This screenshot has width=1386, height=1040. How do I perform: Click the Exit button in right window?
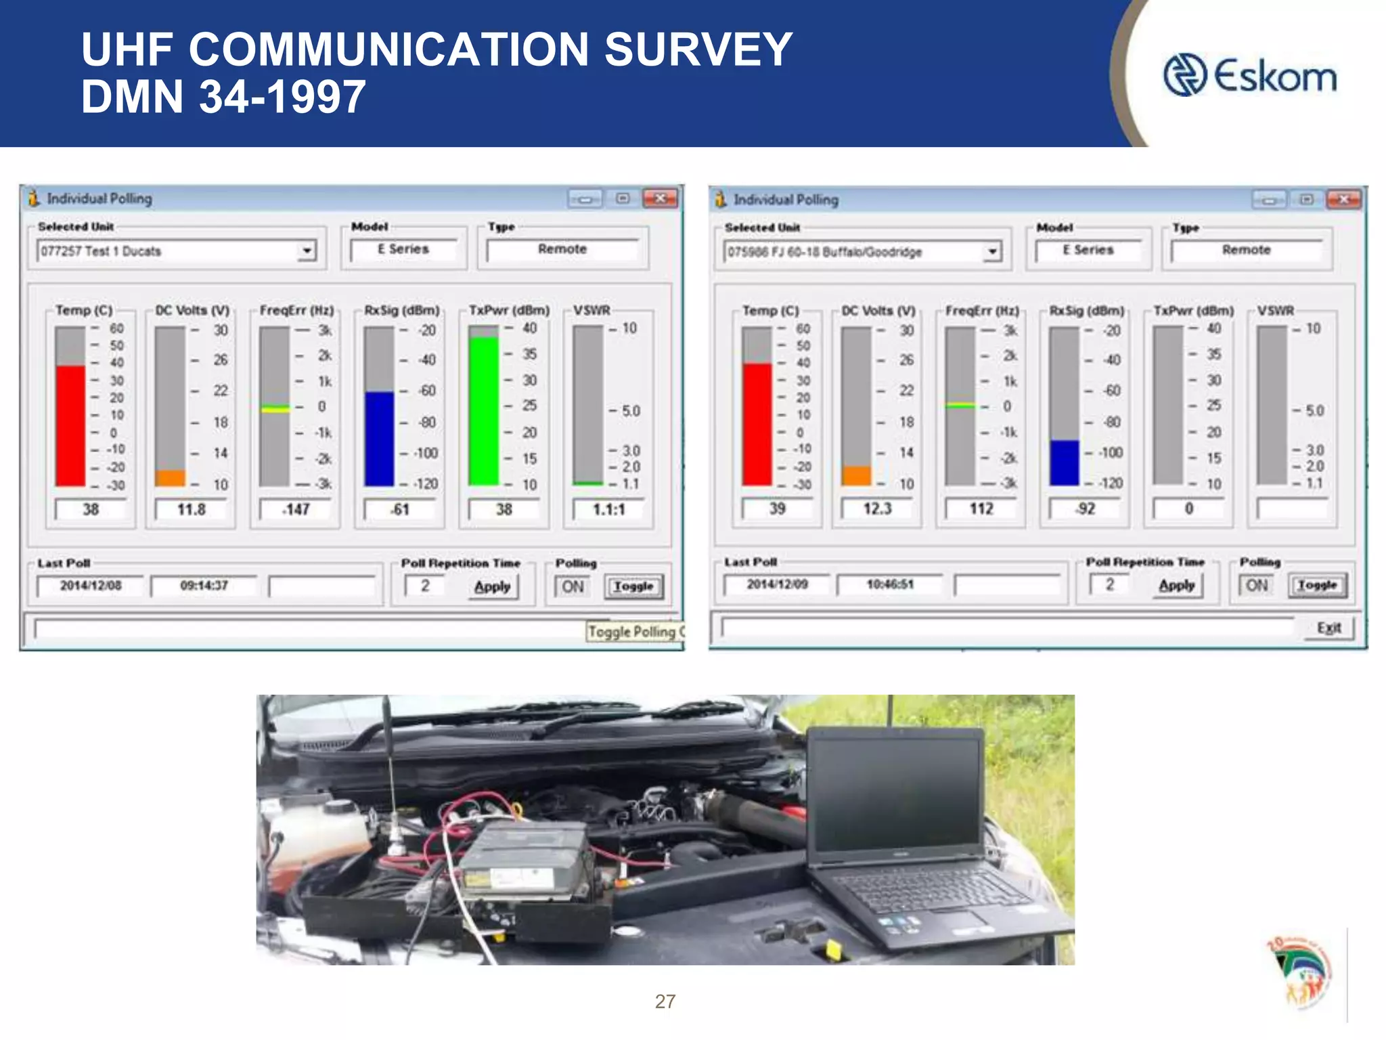tap(1328, 628)
